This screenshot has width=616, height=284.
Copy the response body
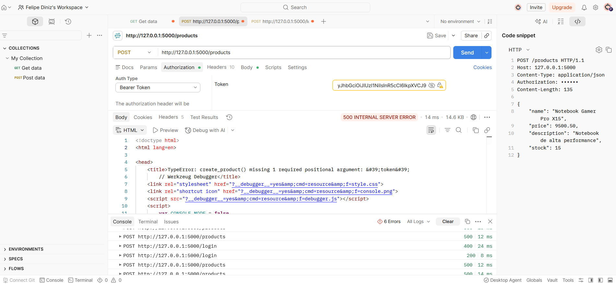point(476,130)
